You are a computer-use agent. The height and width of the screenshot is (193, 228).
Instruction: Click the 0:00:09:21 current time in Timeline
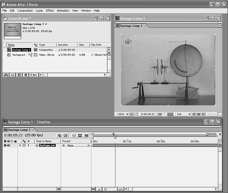13,135
